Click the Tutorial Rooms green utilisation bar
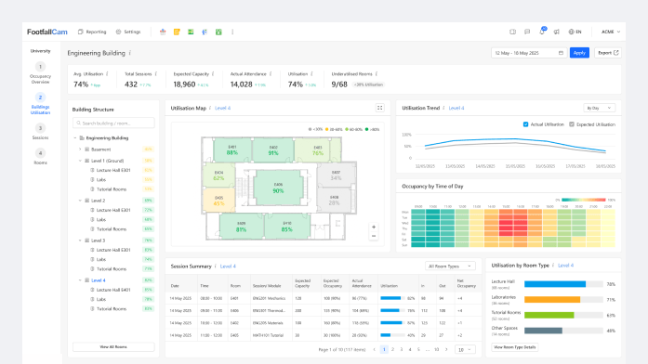This screenshot has width=648, height=364. pyautogui.click(x=549, y=315)
